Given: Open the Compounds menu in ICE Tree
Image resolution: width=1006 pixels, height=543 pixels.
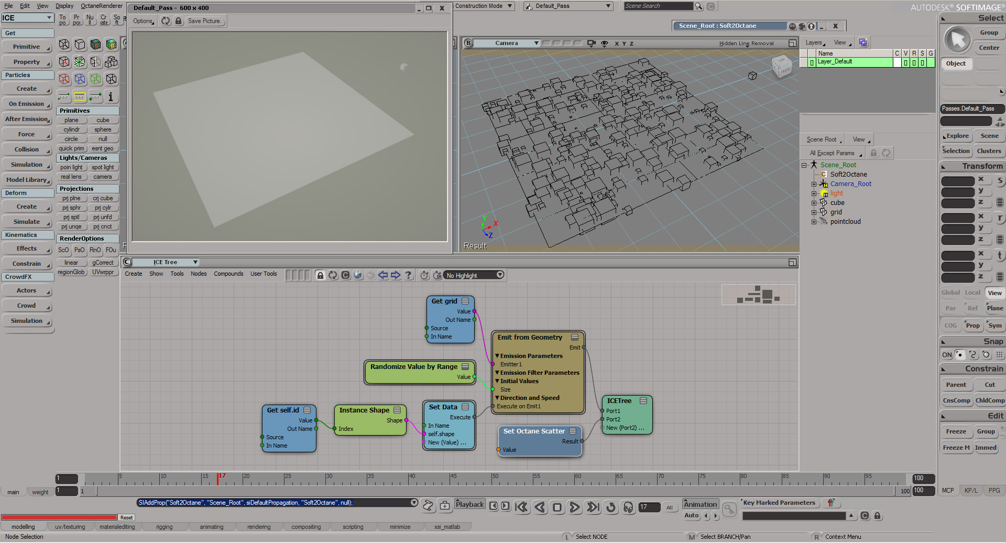Looking at the screenshot, I should point(228,274).
